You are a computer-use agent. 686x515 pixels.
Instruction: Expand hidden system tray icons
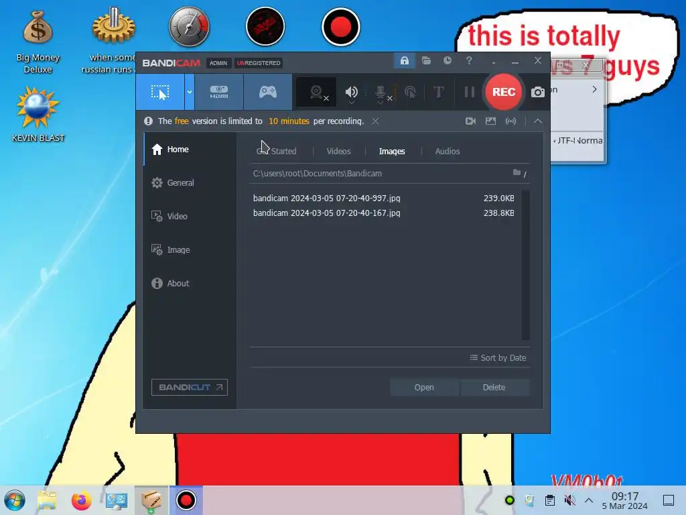[x=589, y=500]
